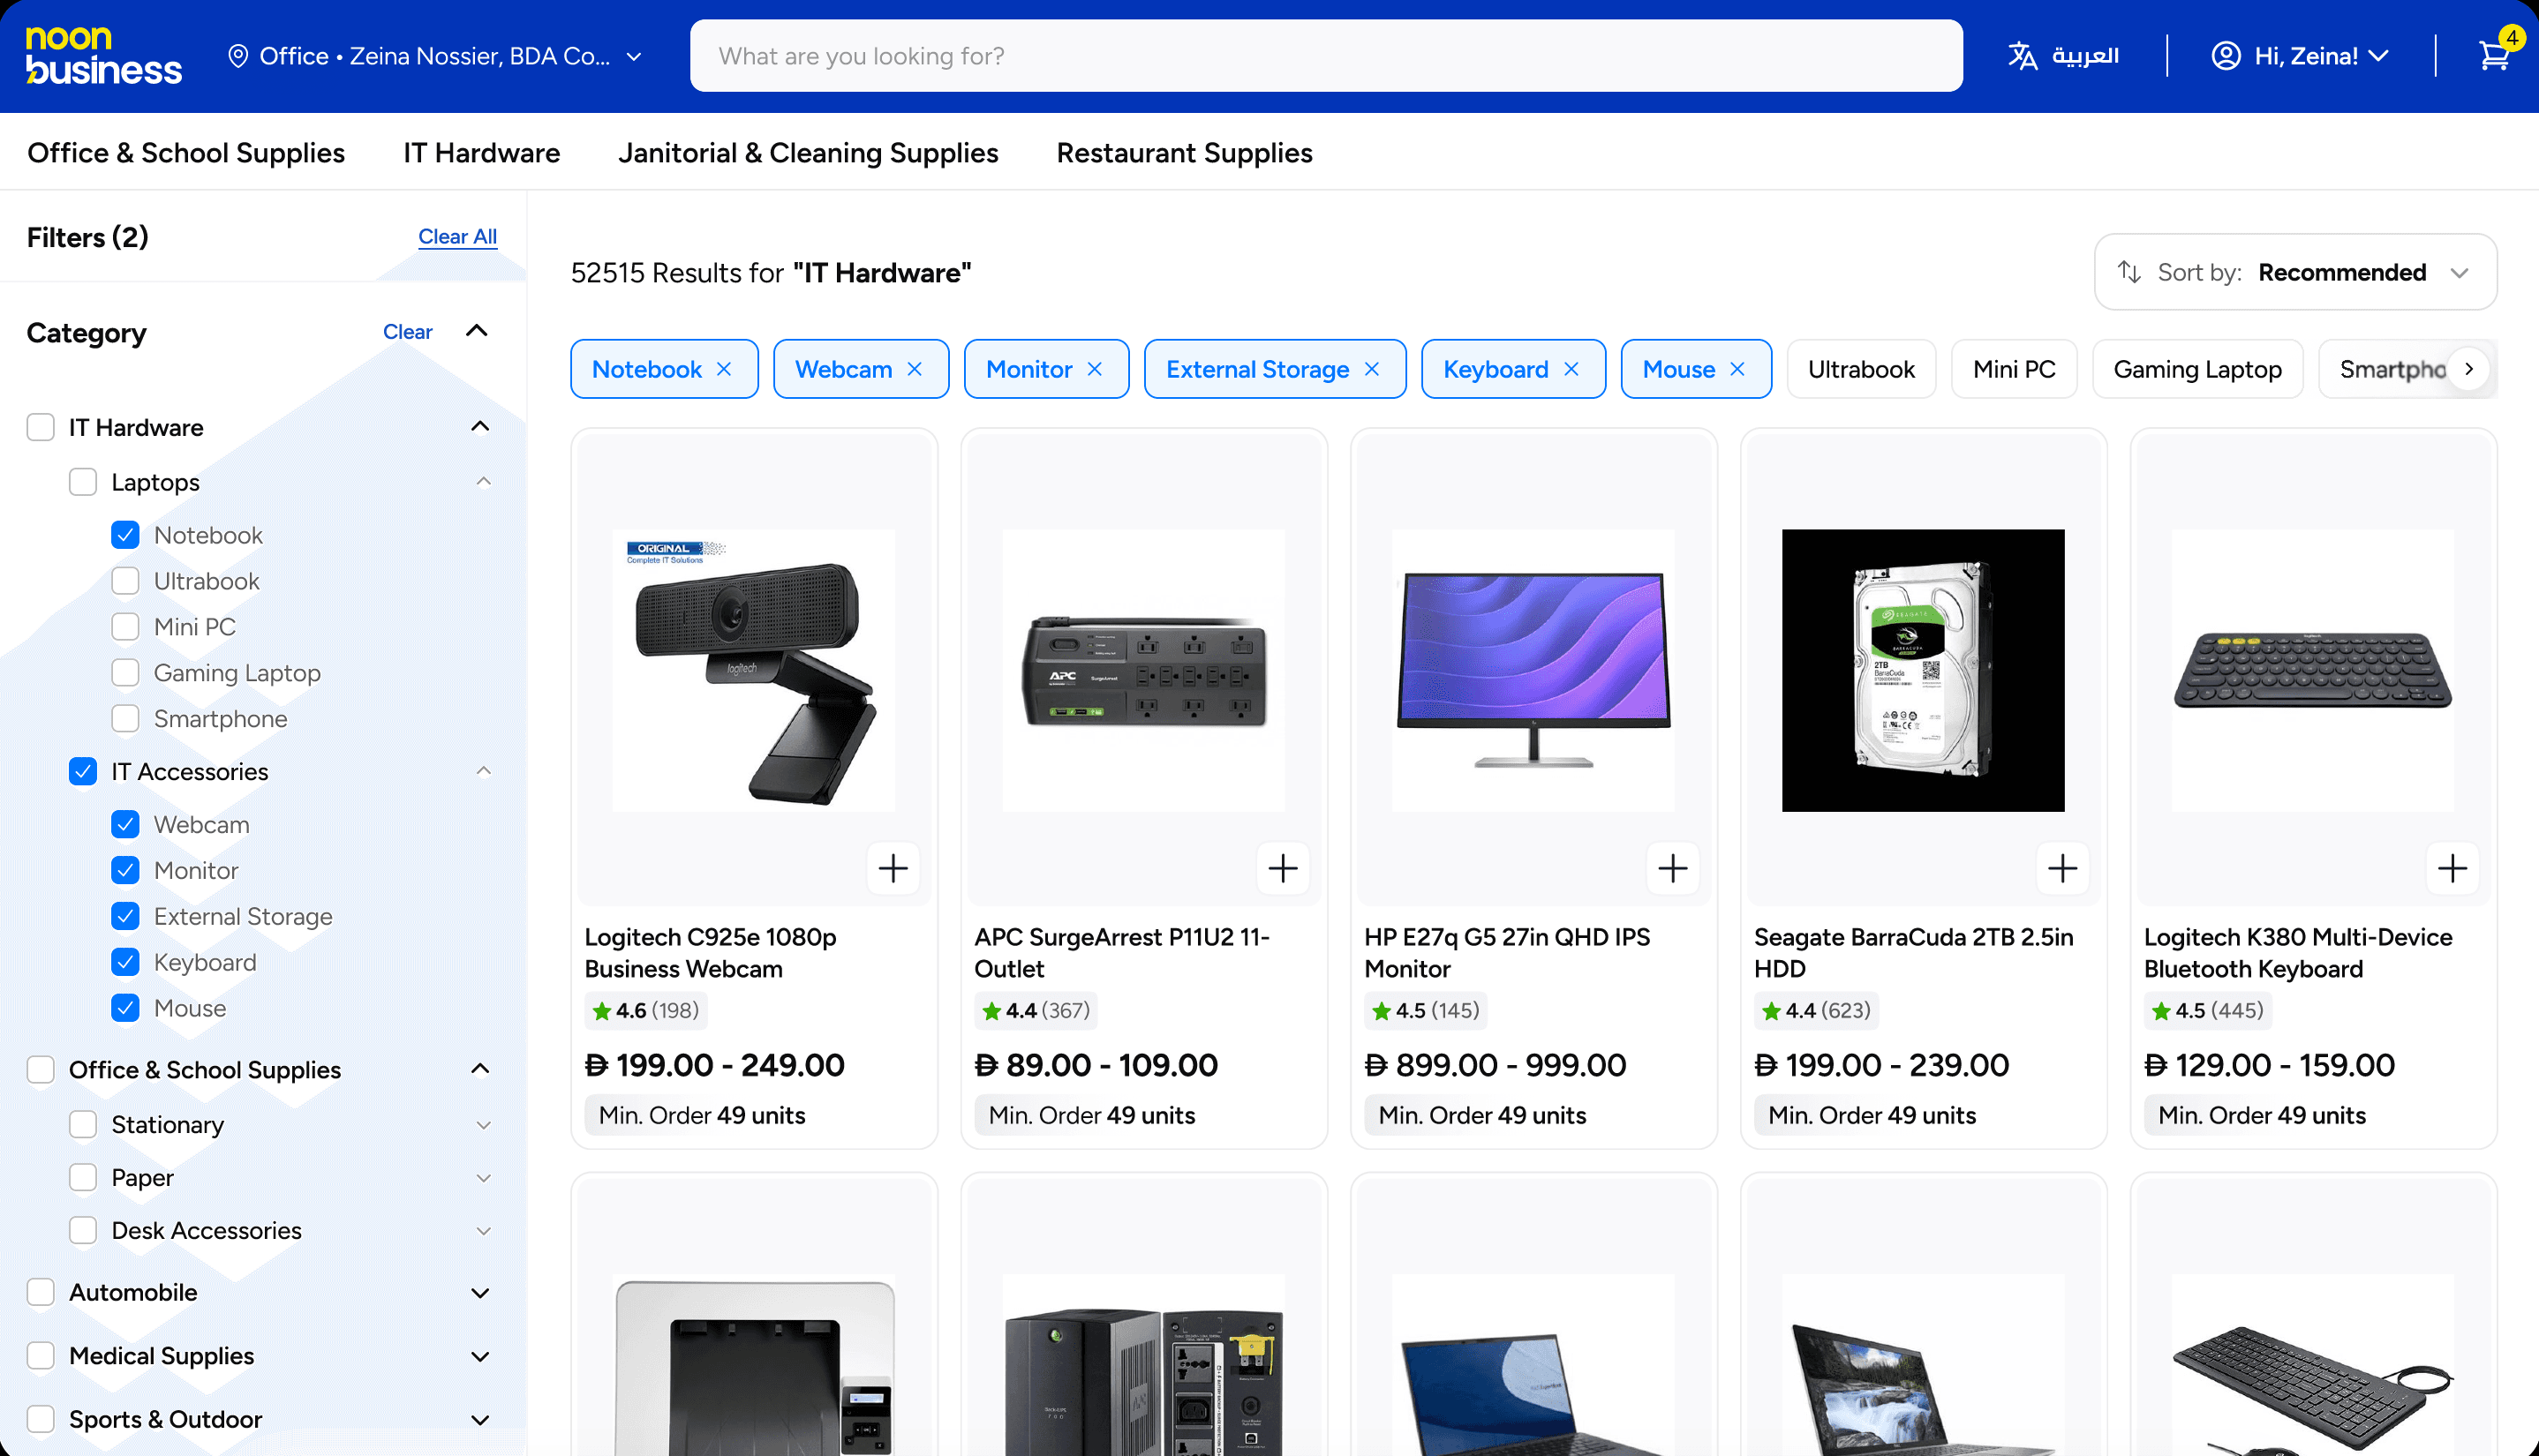Remove the External Storage filter chip
Screen dimensions: 2539x1456
tap(1372, 369)
